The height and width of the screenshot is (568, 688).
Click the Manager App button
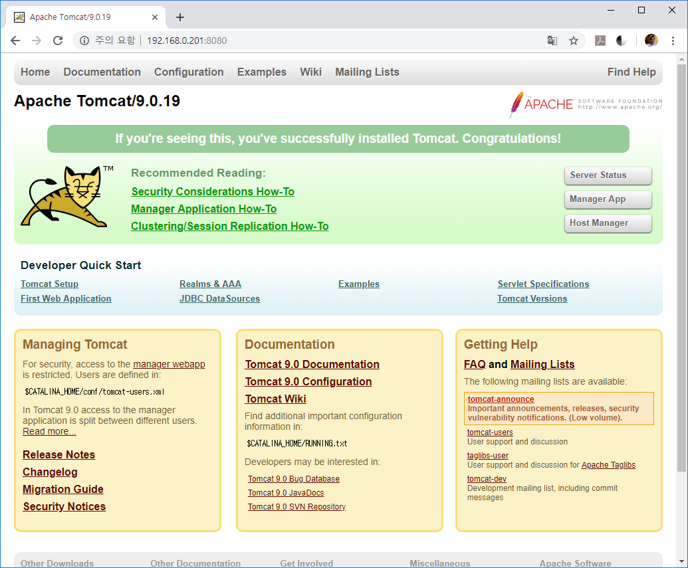(x=608, y=199)
